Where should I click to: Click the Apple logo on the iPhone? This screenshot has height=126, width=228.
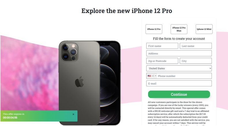click(x=79, y=82)
